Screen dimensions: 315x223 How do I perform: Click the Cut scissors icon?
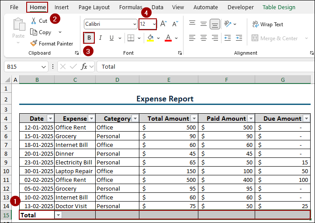[34, 21]
